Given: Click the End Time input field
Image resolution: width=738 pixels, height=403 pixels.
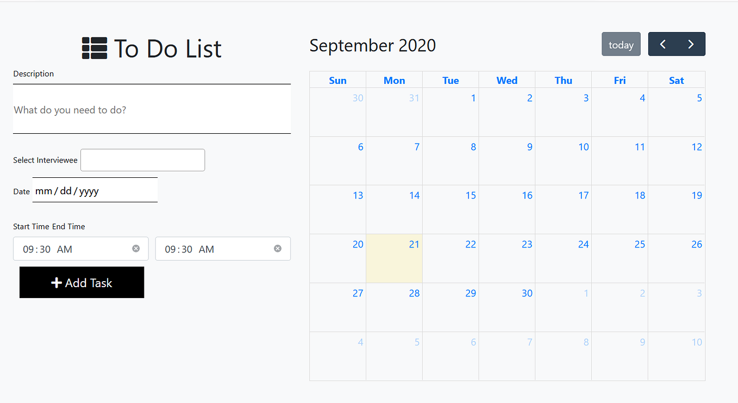Looking at the screenshot, I should (212, 249).
